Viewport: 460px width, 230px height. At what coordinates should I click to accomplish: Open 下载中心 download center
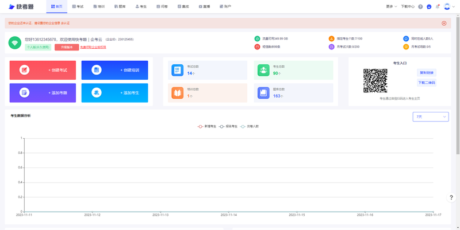point(408,6)
